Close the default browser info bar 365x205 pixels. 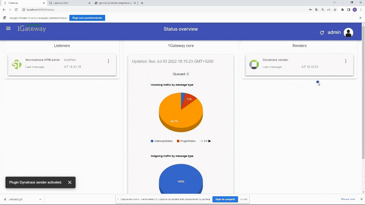360,18
